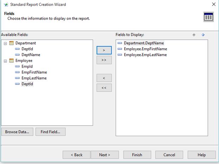219x164 pixels.
Task: Select Employee.EmpLastName in Fields to Display
Action: tap(145, 55)
